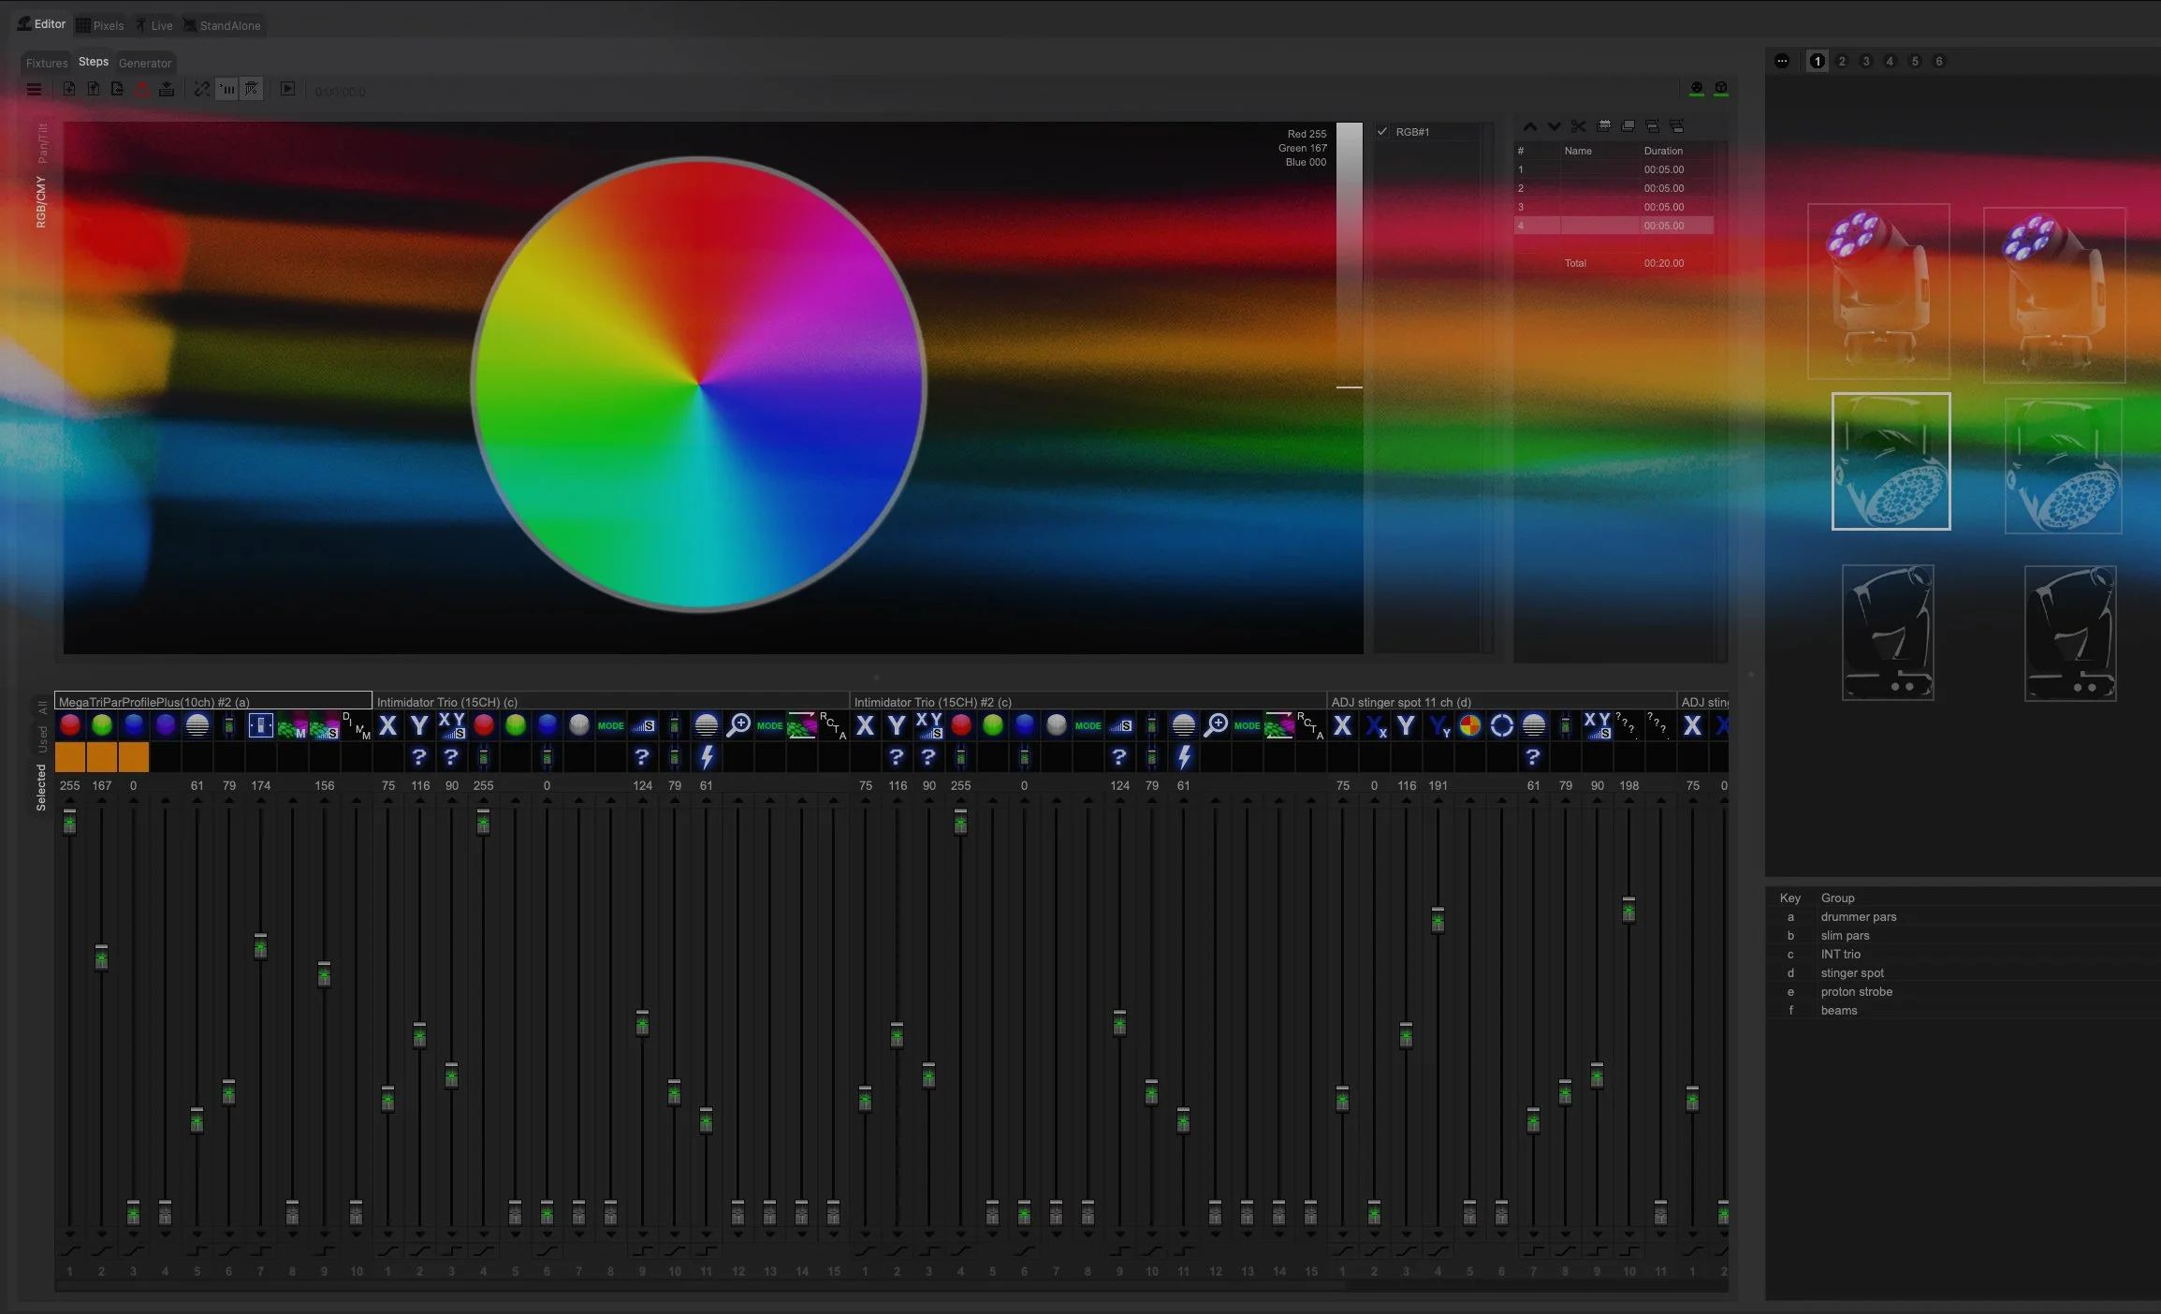The width and height of the screenshot is (2161, 1314).
Task: Click magnifier zoom channel icon of first Intimidator
Action: pyautogui.click(x=738, y=725)
